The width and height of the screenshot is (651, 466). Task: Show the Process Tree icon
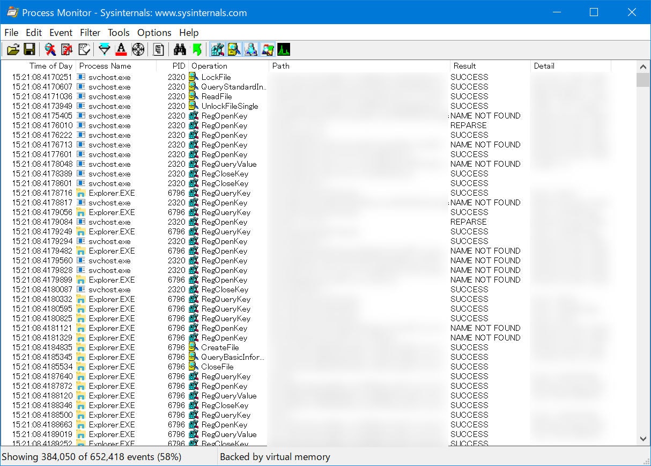(x=159, y=50)
